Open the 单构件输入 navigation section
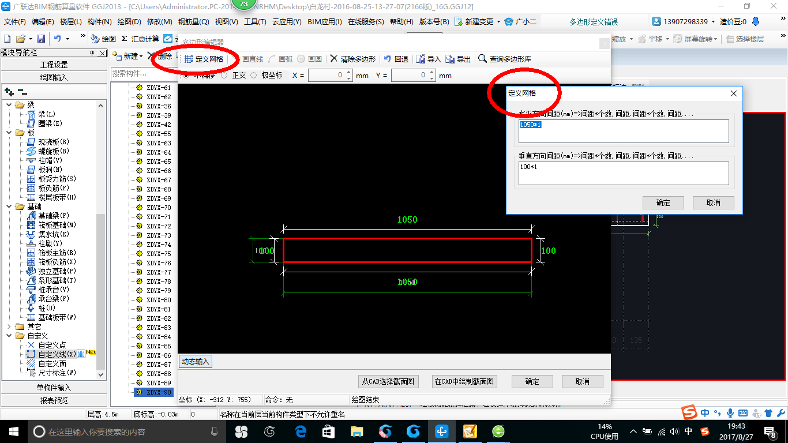Image resolution: width=788 pixels, height=443 pixels. click(54, 388)
